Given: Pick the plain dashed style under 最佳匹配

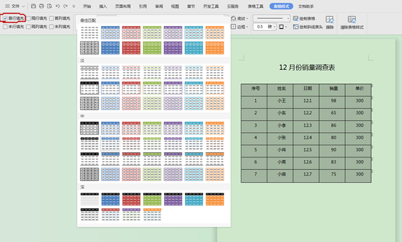Looking at the screenshot, I should (x=90, y=33).
